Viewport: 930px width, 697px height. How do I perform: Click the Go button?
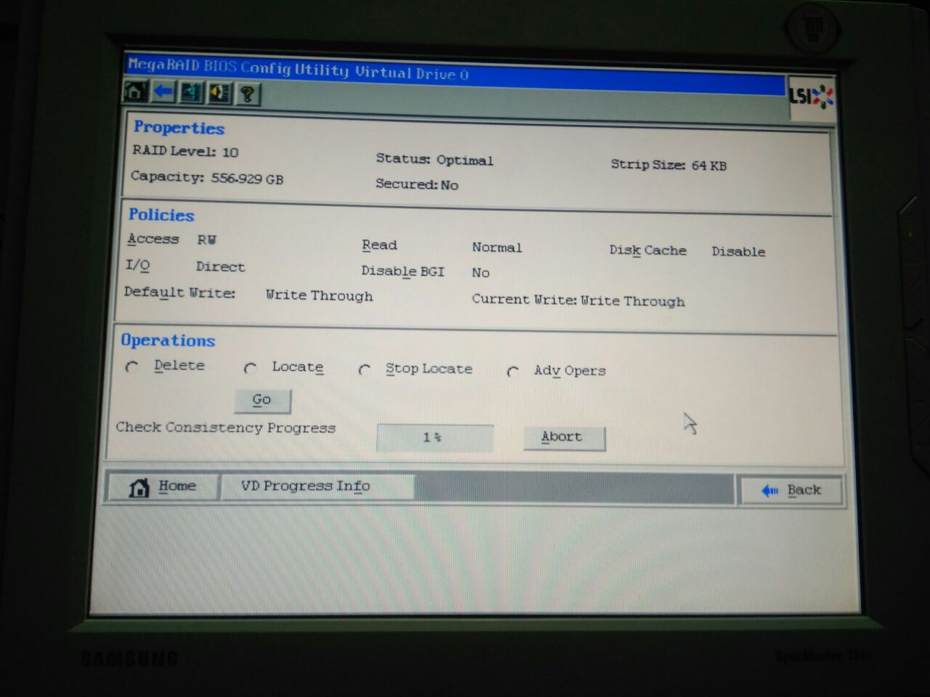262,400
